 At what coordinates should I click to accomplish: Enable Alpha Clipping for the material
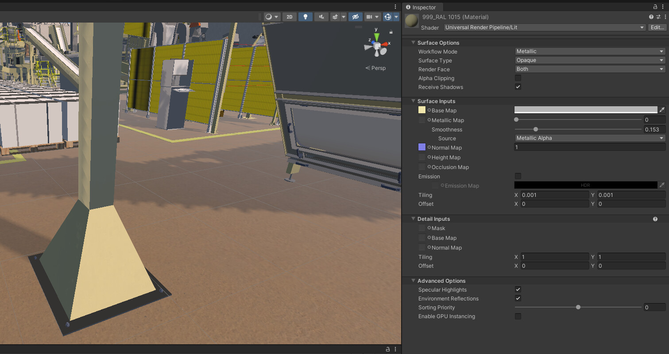(518, 78)
